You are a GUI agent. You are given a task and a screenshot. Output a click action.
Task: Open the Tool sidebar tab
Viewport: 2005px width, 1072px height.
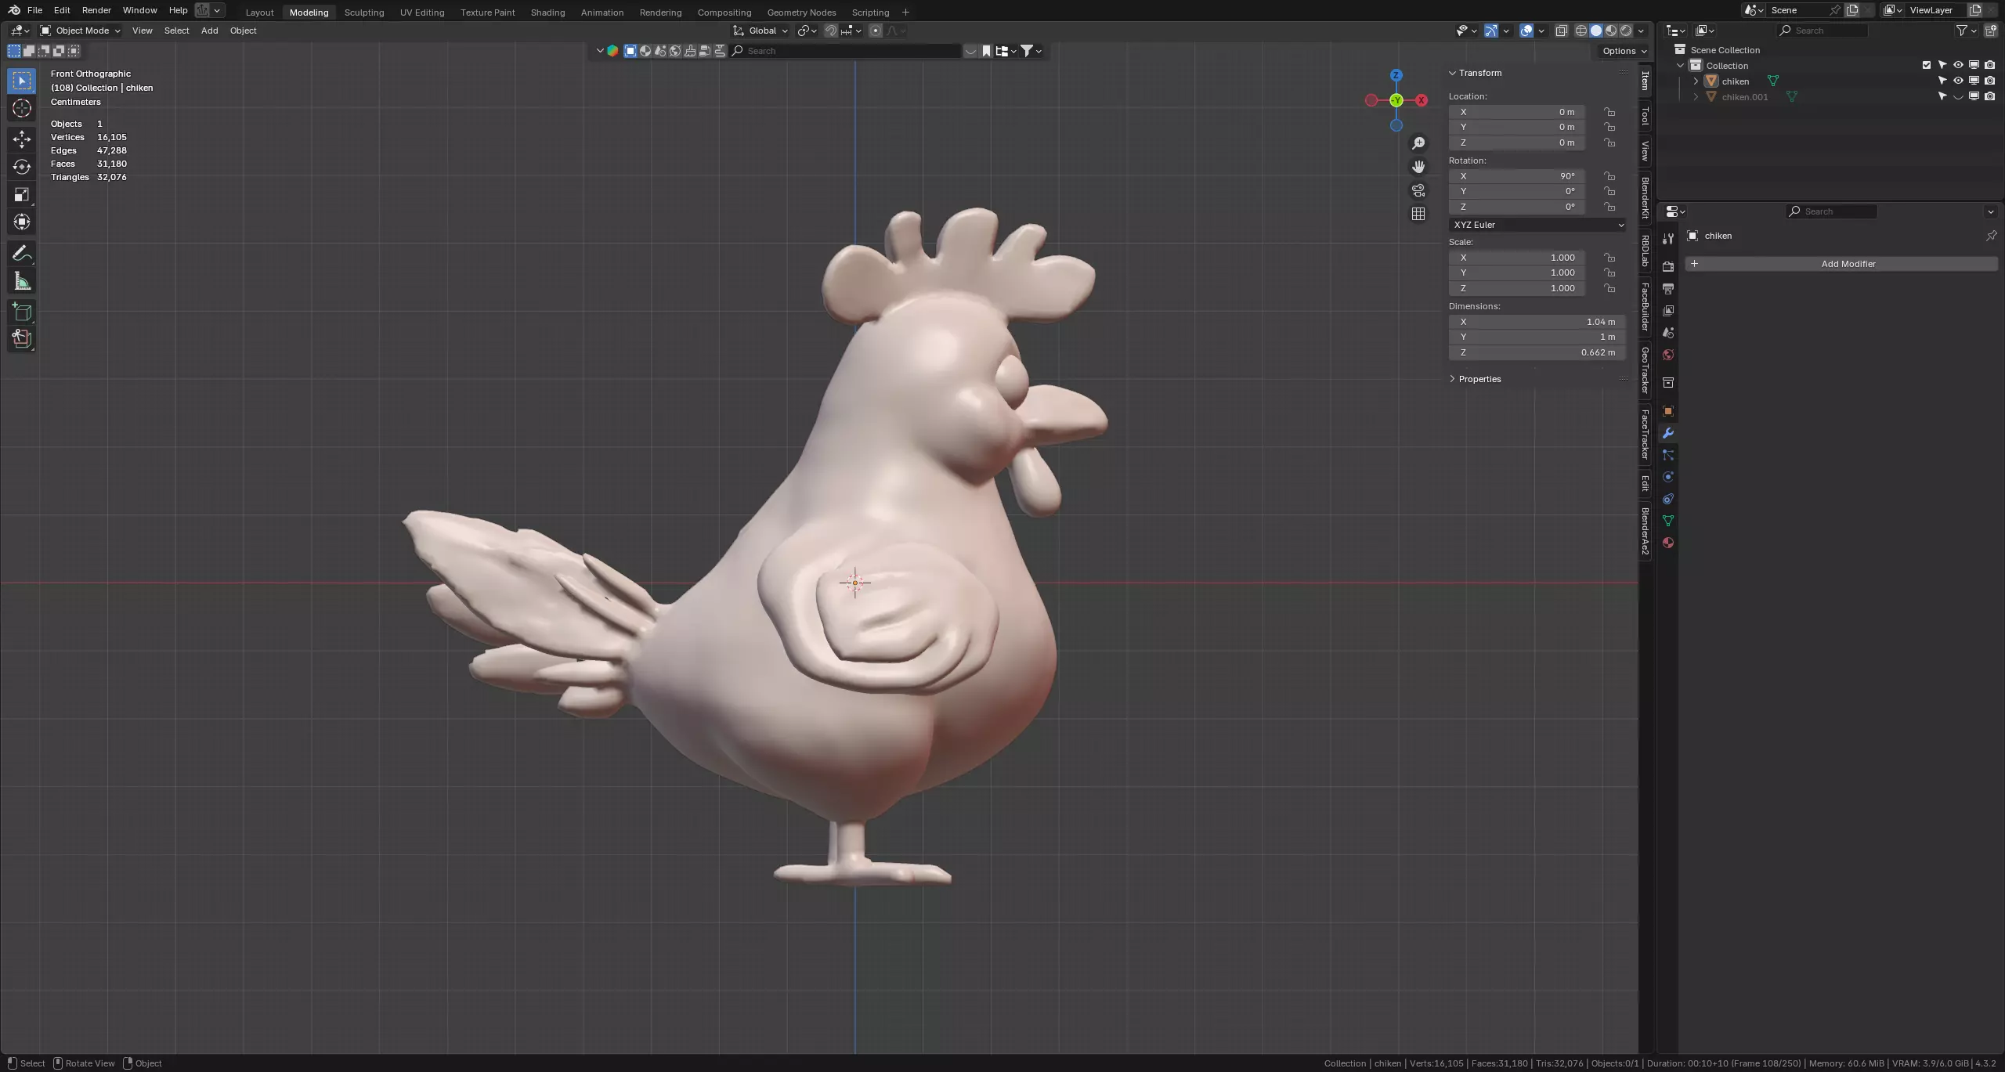click(x=1645, y=116)
